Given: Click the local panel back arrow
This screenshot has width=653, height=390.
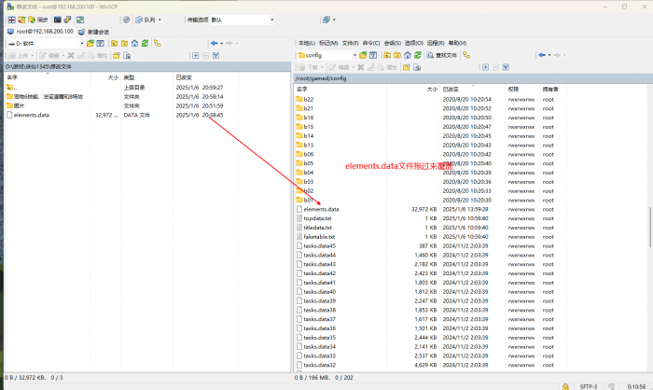Looking at the screenshot, I should tap(215, 43).
